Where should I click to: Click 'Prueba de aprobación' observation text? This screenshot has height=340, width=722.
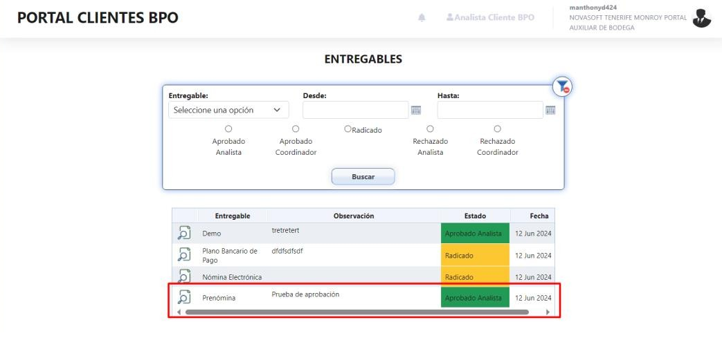coord(305,294)
